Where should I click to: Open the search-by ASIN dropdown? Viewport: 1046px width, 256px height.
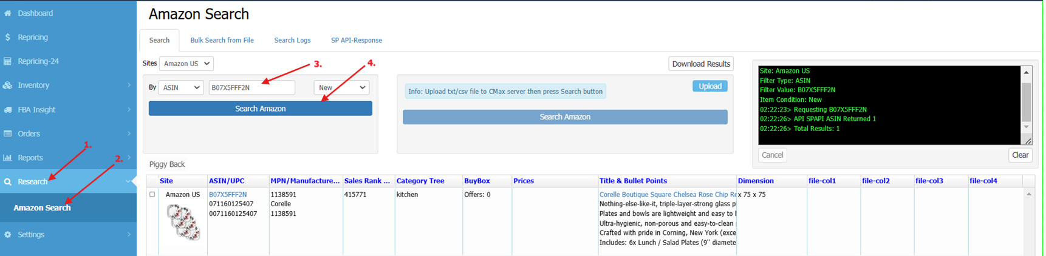click(x=180, y=88)
